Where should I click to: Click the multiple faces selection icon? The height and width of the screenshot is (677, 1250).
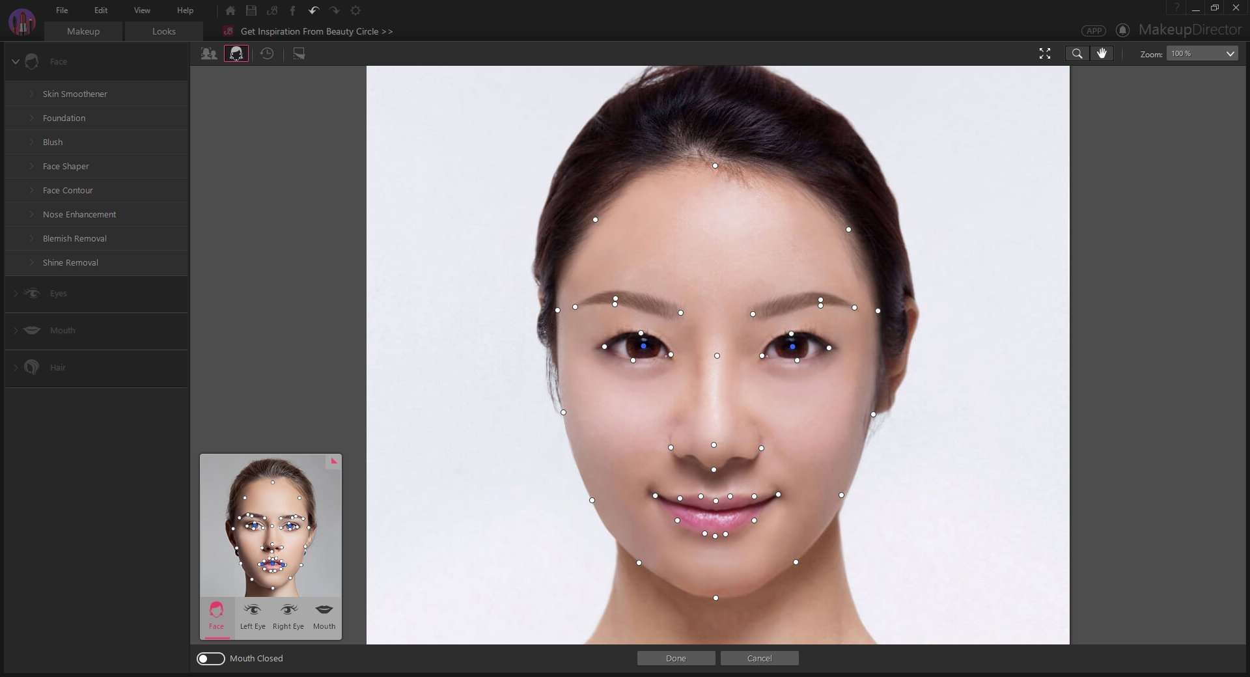[x=208, y=53]
